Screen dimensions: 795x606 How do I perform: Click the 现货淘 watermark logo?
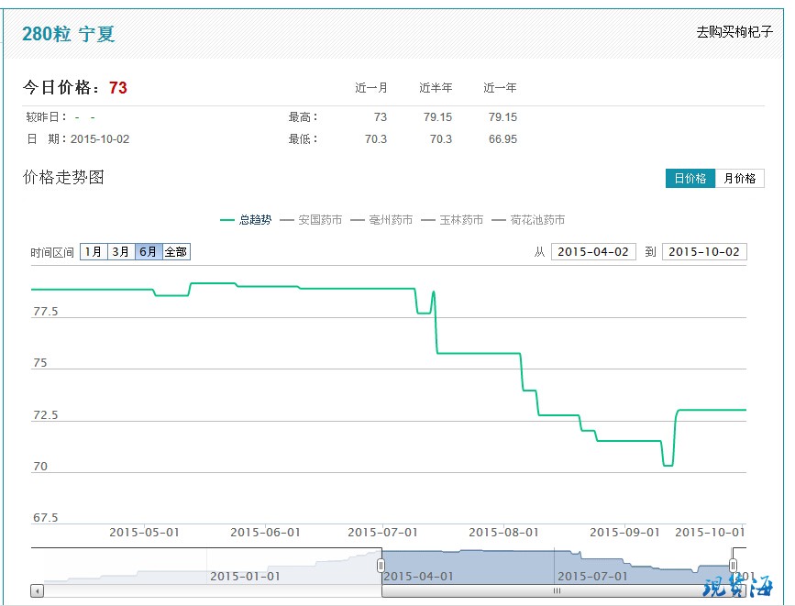738,584
